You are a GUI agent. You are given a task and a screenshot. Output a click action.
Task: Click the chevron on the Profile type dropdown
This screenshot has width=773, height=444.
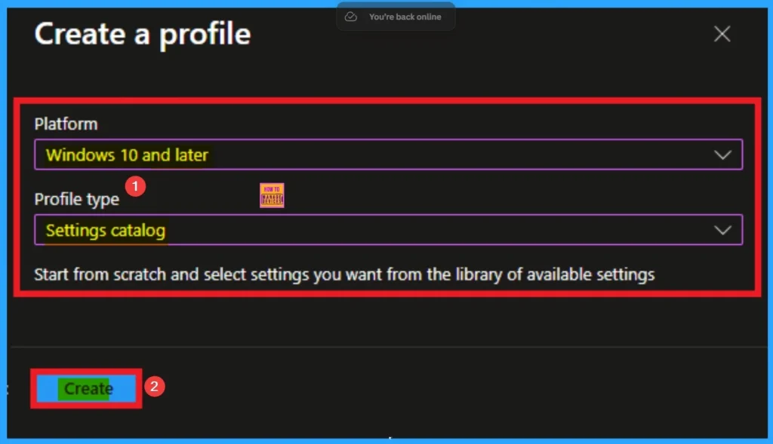click(x=722, y=230)
